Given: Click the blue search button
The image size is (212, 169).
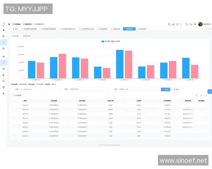Looking at the screenshot, I should point(166,89).
